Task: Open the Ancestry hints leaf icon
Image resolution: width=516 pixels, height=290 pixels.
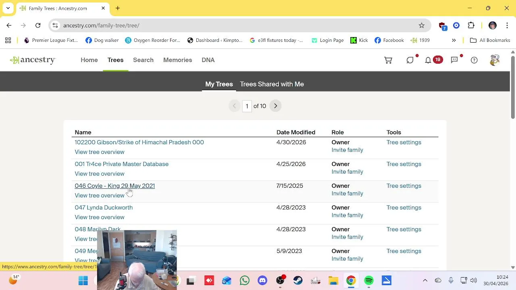Action: pos(410,60)
